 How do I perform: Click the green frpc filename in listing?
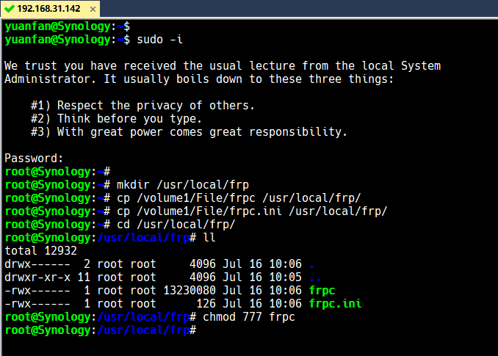[322, 290]
